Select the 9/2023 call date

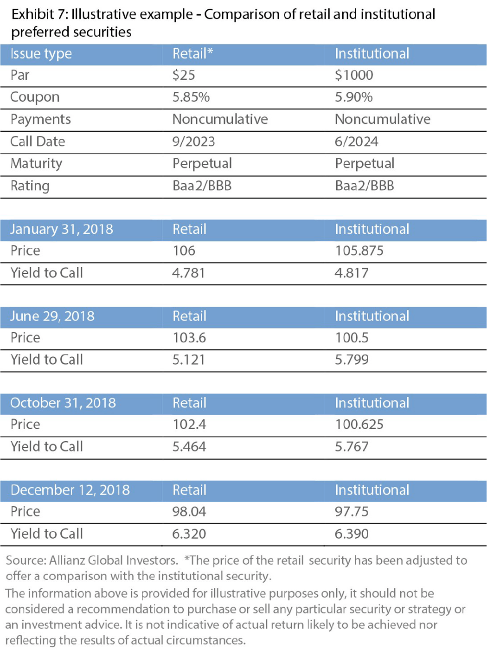click(x=193, y=142)
